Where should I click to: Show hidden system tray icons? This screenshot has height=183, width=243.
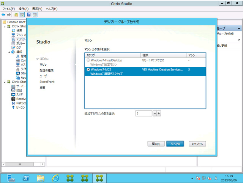tap(192, 178)
